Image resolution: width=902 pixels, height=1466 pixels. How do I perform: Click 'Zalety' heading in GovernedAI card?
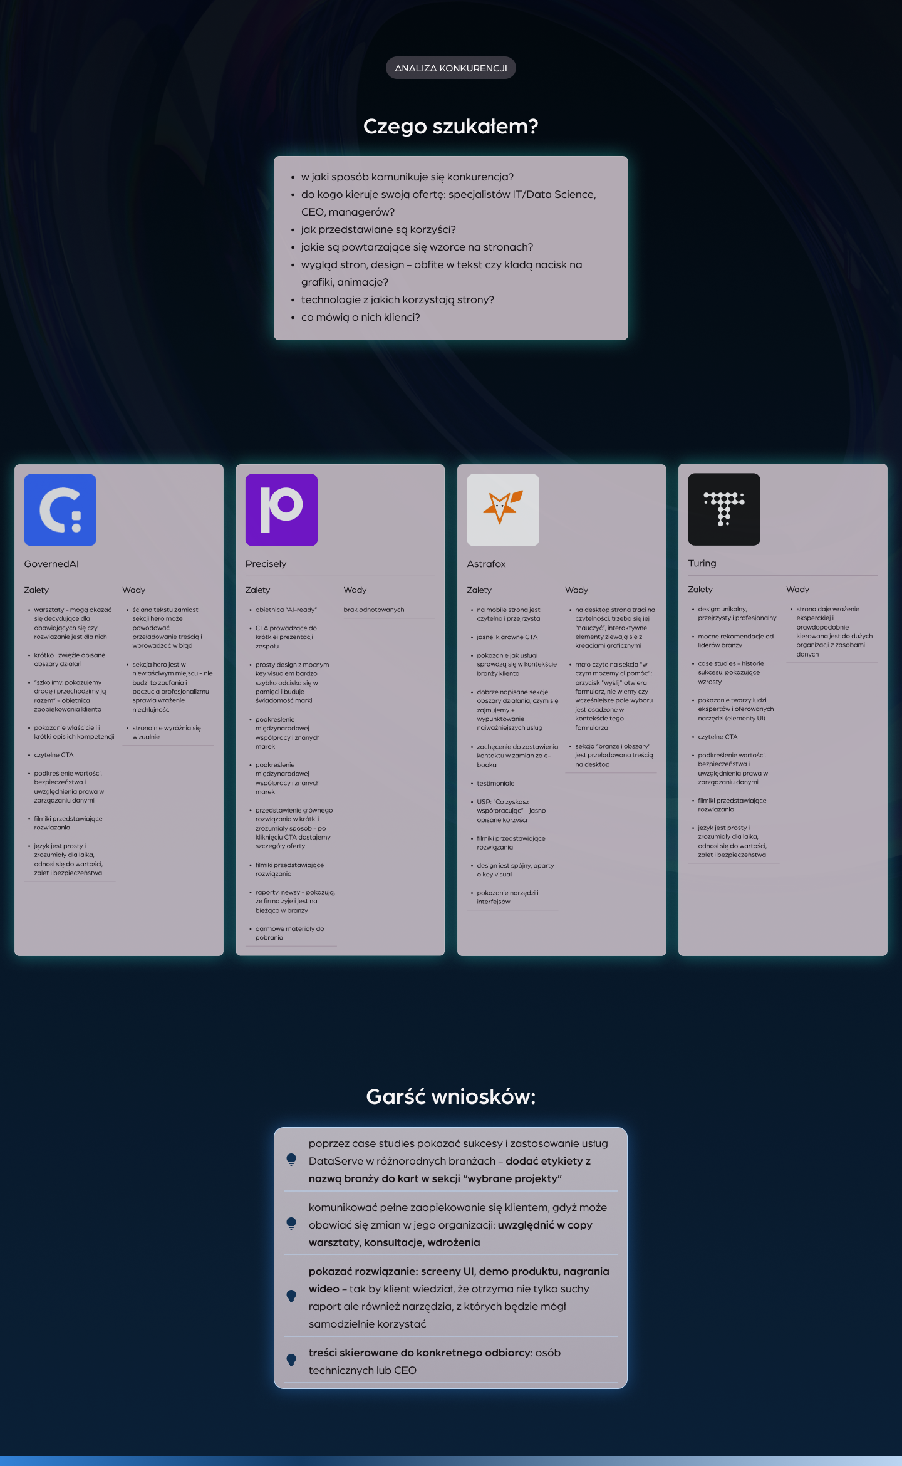(36, 590)
